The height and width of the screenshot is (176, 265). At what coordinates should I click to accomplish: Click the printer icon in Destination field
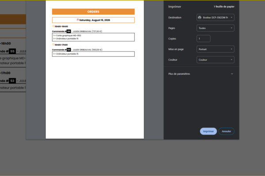coord(200,18)
